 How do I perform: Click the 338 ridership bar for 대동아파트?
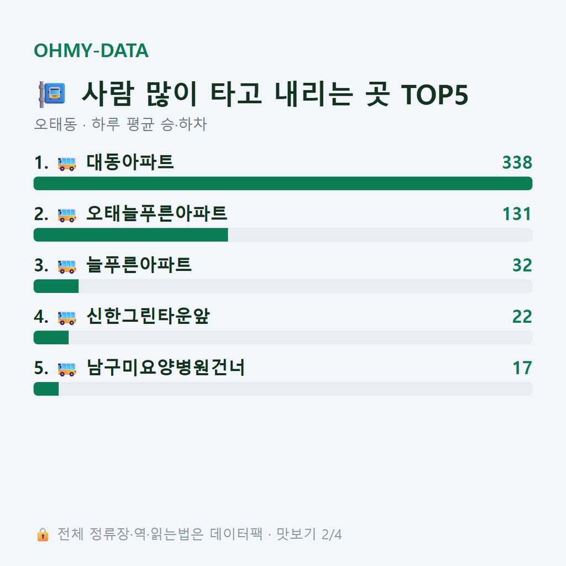283,184
